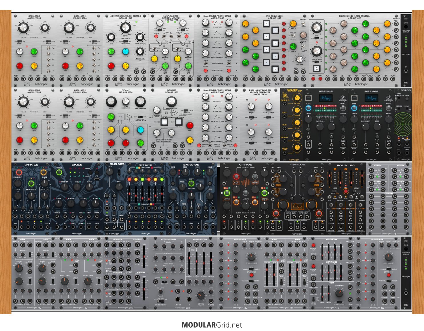Click the EOR jack on Abacus
This screenshot has height=331, width=424.
tap(273, 228)
